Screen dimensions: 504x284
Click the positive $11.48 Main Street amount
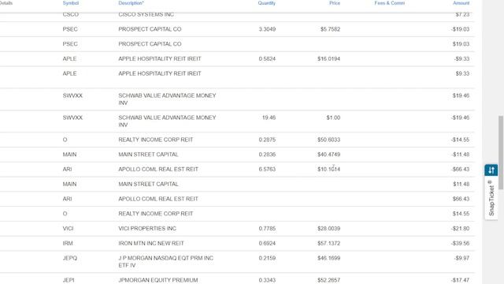(461, 184)
